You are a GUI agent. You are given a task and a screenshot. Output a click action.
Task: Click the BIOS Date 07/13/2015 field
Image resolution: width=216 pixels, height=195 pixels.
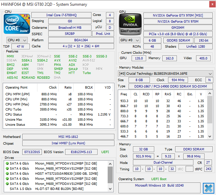pos(32,152)
